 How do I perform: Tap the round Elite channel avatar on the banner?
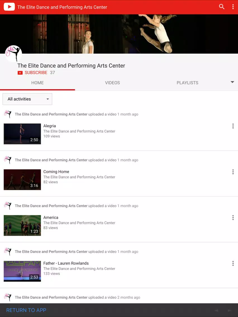(x=13, y=54)
